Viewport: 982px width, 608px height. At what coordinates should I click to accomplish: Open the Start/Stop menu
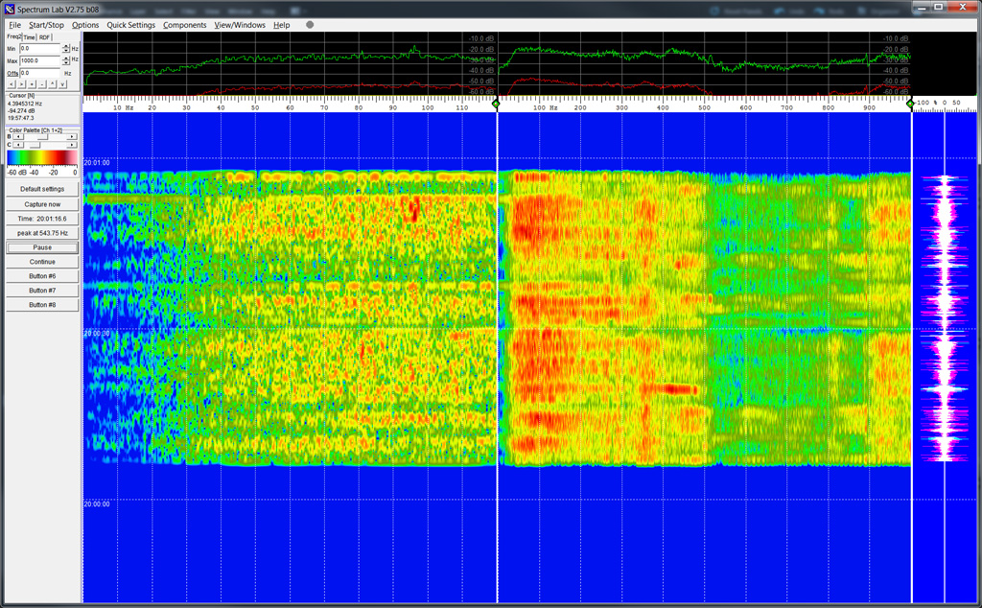point(46,25)
